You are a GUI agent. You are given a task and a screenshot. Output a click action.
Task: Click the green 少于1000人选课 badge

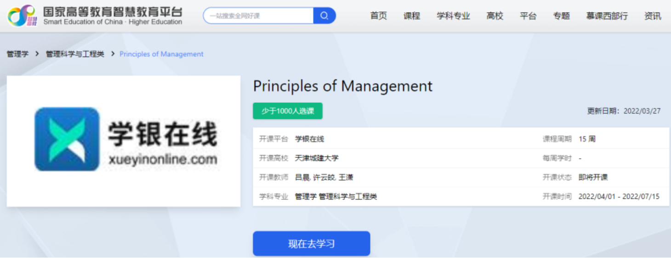click(x=288, y=111)
